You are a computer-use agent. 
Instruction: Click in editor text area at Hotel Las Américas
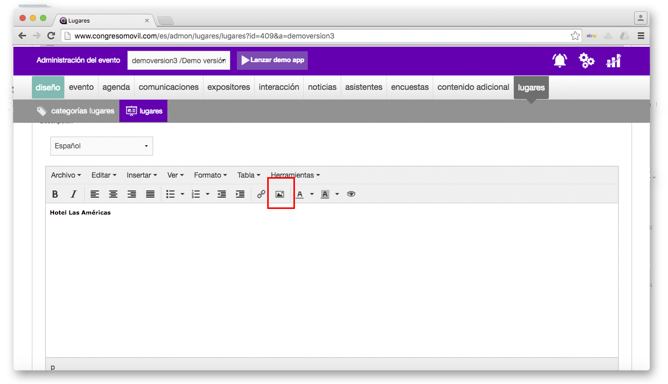80,213
